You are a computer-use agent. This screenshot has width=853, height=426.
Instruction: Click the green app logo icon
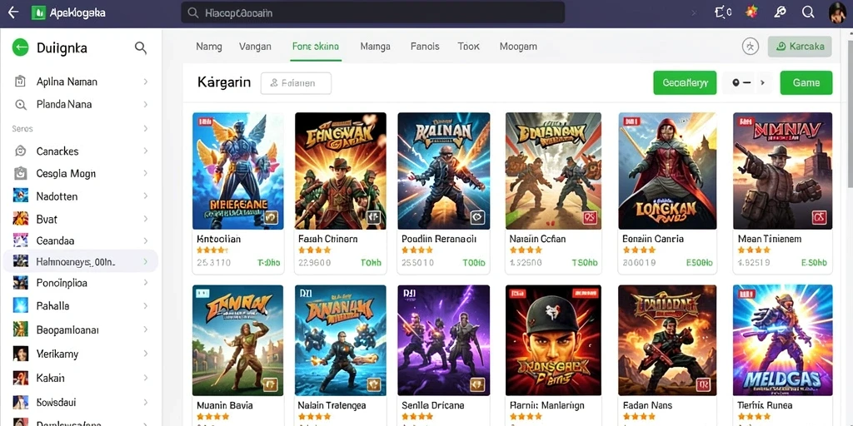pos(38,13)
